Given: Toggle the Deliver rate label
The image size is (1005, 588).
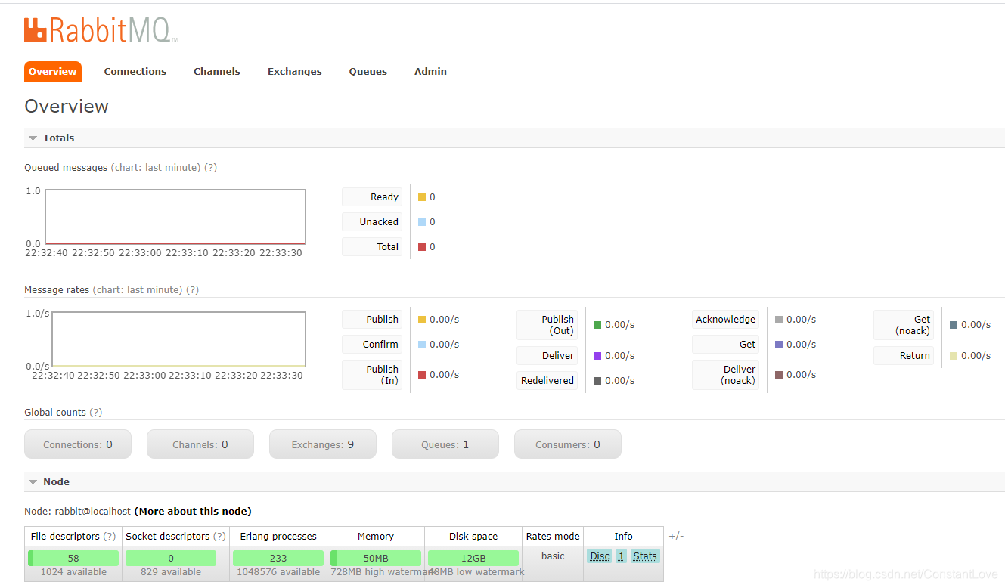Looking at the screenshot, I should pyautogui.click(x=547, y=356).
